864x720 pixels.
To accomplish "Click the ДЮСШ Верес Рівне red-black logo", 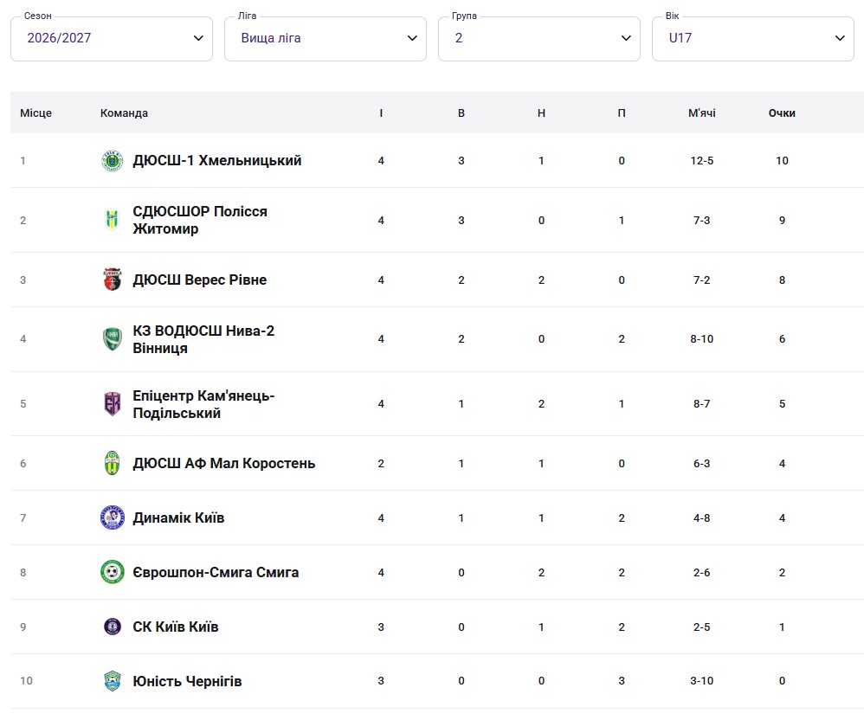I will (113, 280).
